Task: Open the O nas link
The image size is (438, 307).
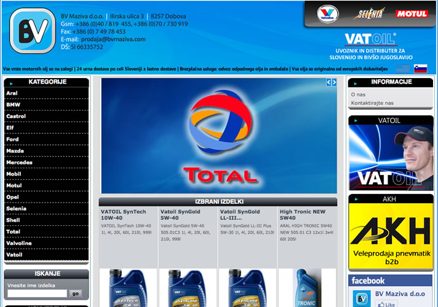Action: pos(357,95)
